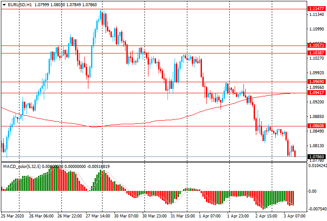
Task: Click the red 1.10573 level label
Action: pyautogui.click(x=316, y=45)
